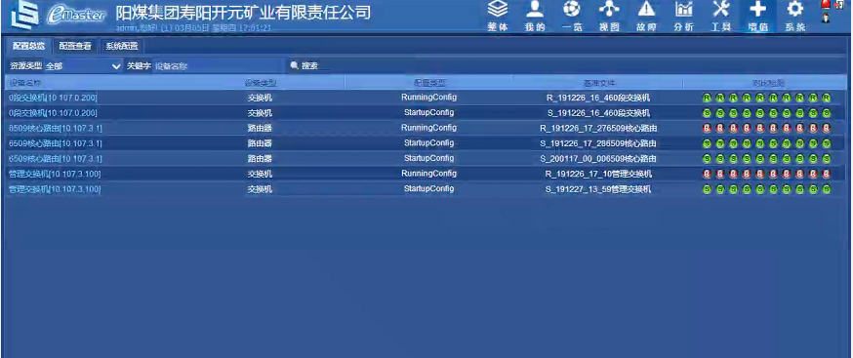Click last red icon in R_191226_17_10管理交换机 row
853x358 pixels.
pyautogui.click(x=827, y=175)
